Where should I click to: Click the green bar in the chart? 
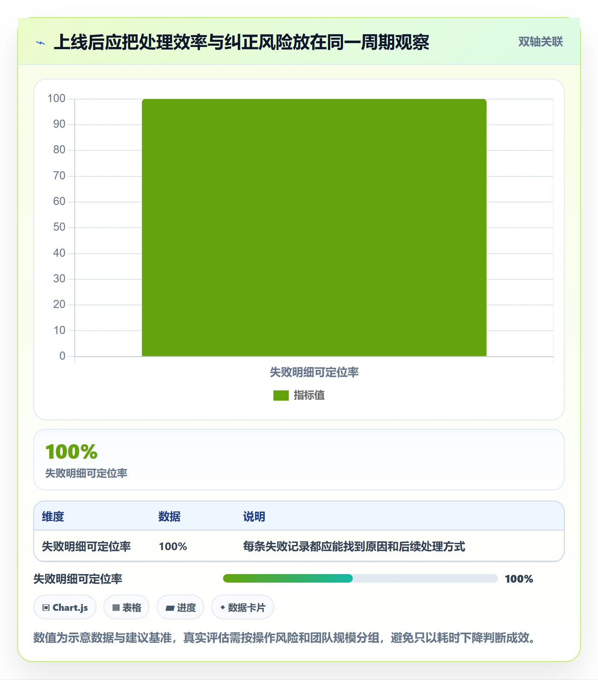[x=314, y=228]
